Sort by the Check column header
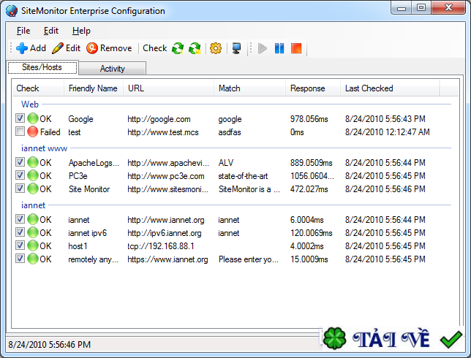The width and height of the screenshot is (471, 358). click(x=38, y=88)
